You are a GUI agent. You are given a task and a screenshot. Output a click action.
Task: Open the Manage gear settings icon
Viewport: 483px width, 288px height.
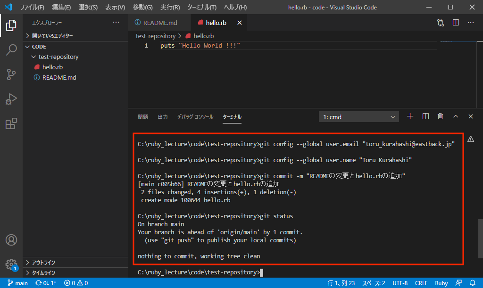point(11,264)
